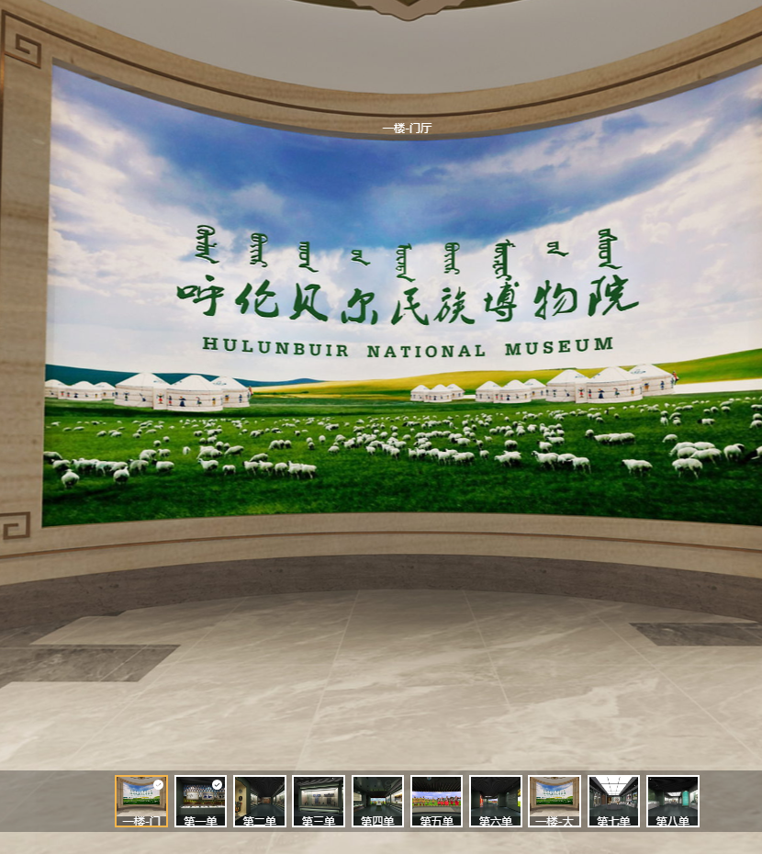This screenshot has width=762, height=854.
Task: Click the HULUNBUIR NATIONAL MUSEUM text
Action: 408,347
